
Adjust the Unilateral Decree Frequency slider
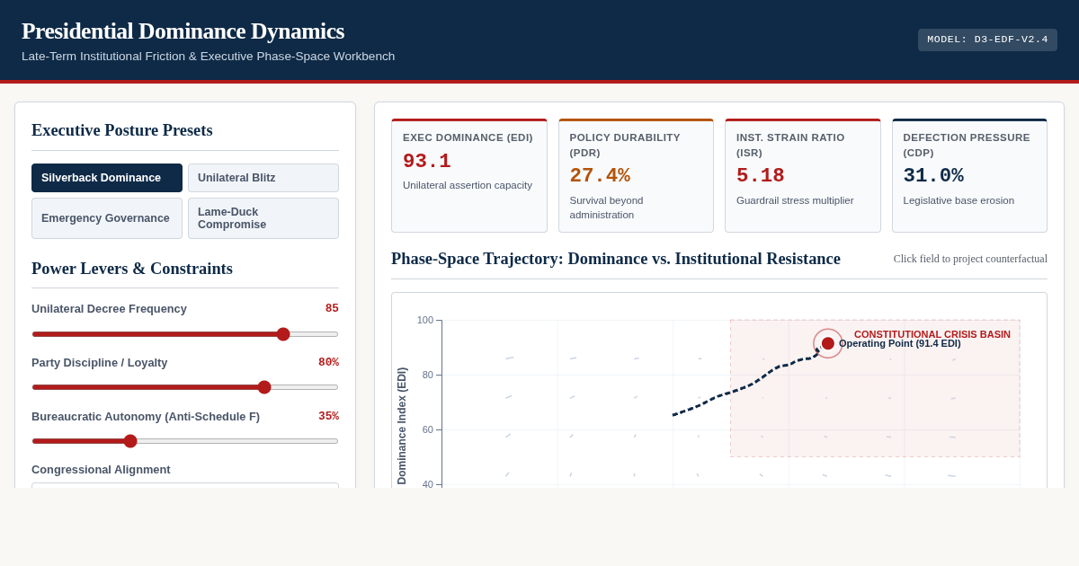pyautogui.click(x=185, y=334)
